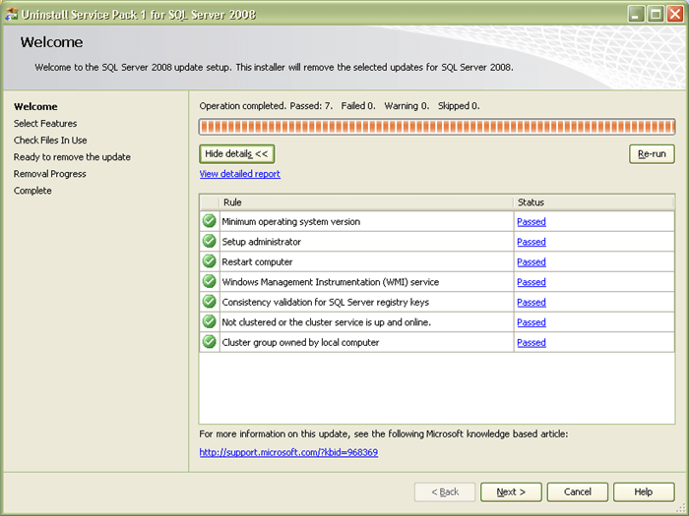Sort by the Rule column header
689x516 pixels.
click(x=366, y=202)
